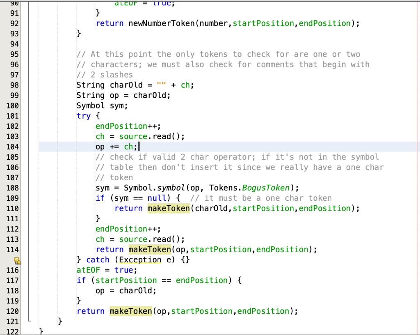Image resolution: width=420 pixels, height=335 pixels.
Task: Open the editor suggestion via the gutter lightbulb
Action: point(17,259)
